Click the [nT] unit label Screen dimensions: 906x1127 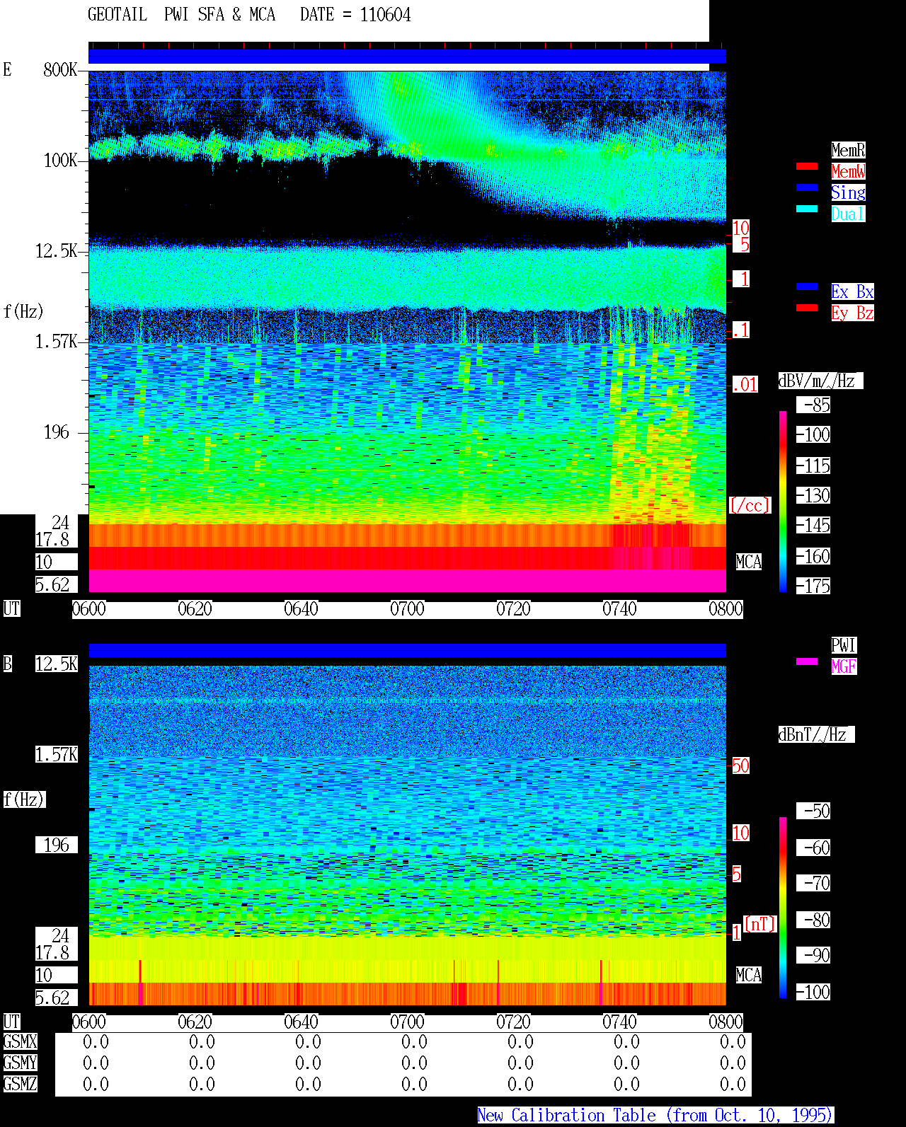pyautogui.click(x=760, y=924)
